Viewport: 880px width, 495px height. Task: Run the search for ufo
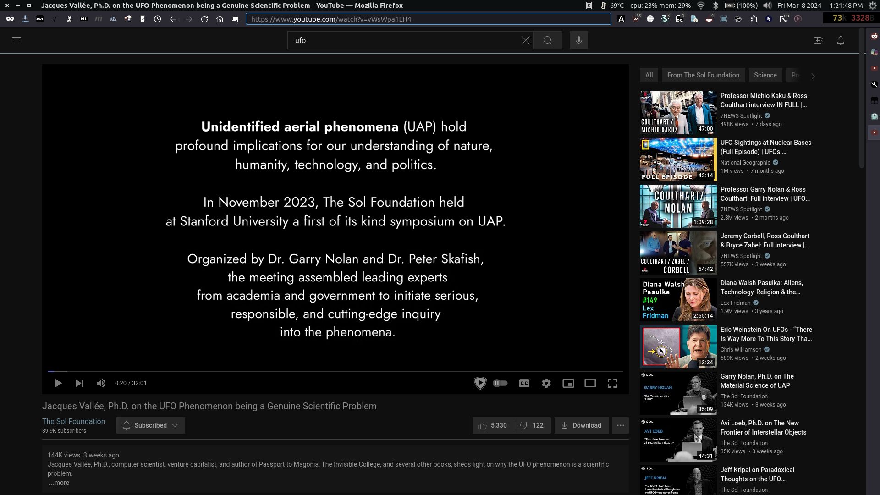548,40
